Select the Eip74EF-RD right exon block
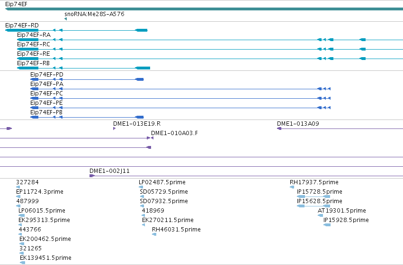The image size is (403, 265). [142, 30]
